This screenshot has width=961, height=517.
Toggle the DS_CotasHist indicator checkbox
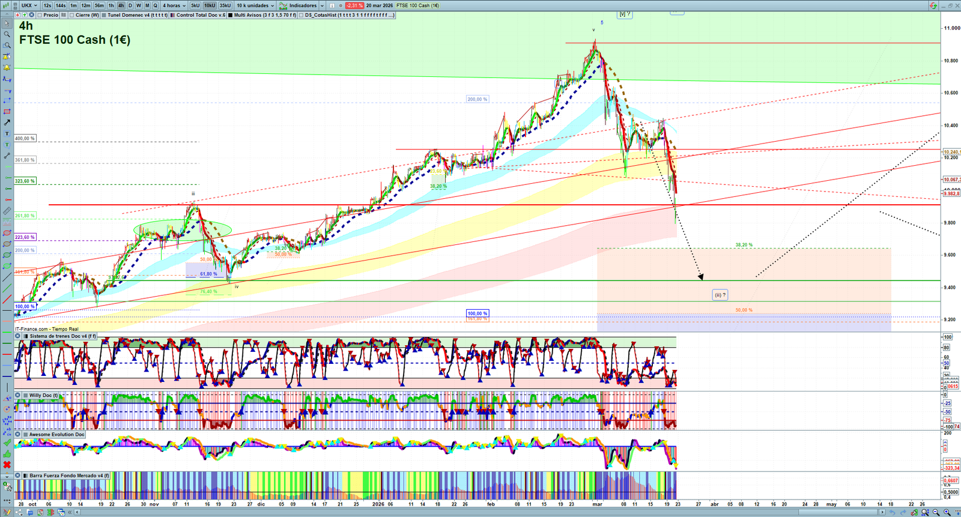pyautogui.click(x=302, y=15)
